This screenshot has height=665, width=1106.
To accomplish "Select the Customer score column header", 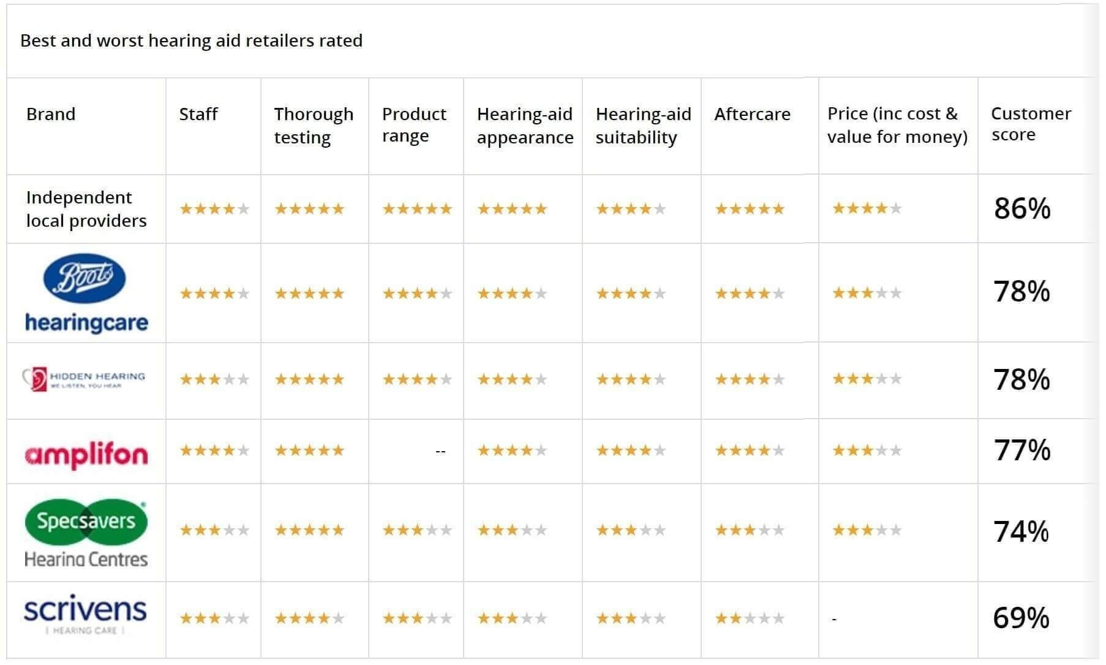I will click(x=1031, y=124).
